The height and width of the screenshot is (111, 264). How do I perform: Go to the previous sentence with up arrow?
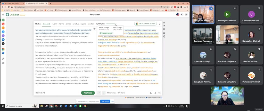coord(99,93)
